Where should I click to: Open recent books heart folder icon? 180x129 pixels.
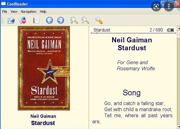[23, 20]
